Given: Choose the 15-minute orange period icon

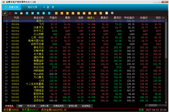Looking at the screenshot, I should pyautogui.click(x=73, y=13).
